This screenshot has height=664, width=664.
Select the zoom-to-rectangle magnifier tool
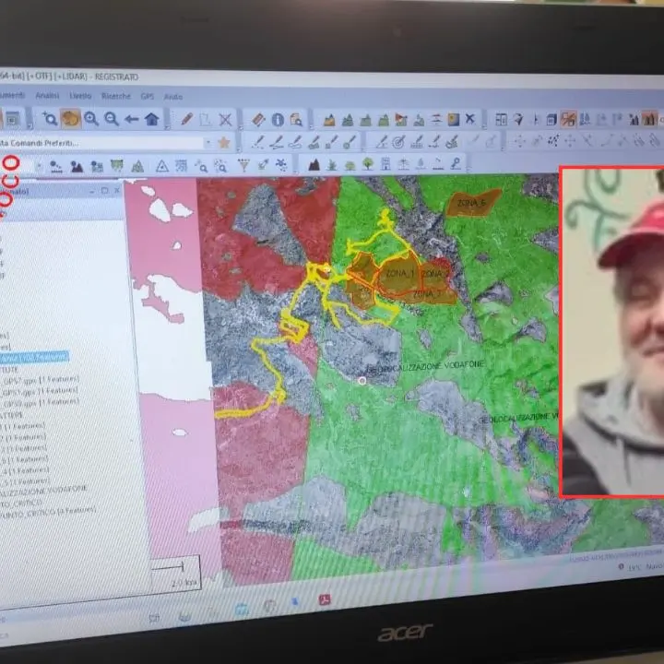pyautogui.click(x=50, y=119)
